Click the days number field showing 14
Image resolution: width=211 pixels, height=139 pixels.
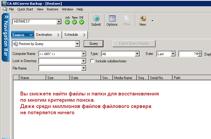pos(189,54)
